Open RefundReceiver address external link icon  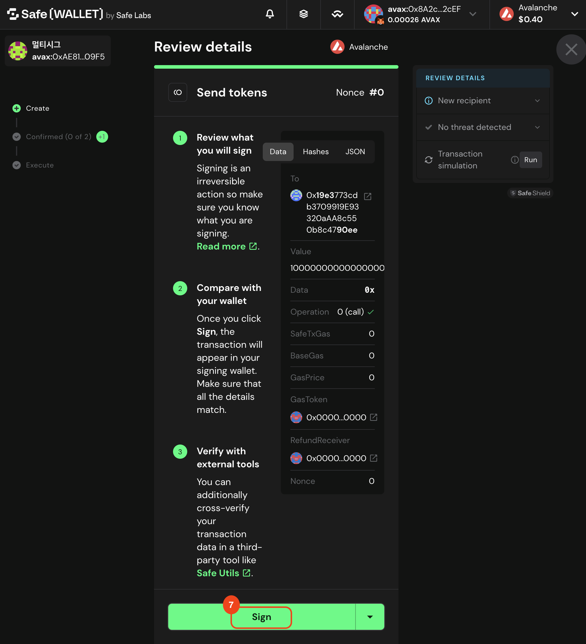click(373, 458)
